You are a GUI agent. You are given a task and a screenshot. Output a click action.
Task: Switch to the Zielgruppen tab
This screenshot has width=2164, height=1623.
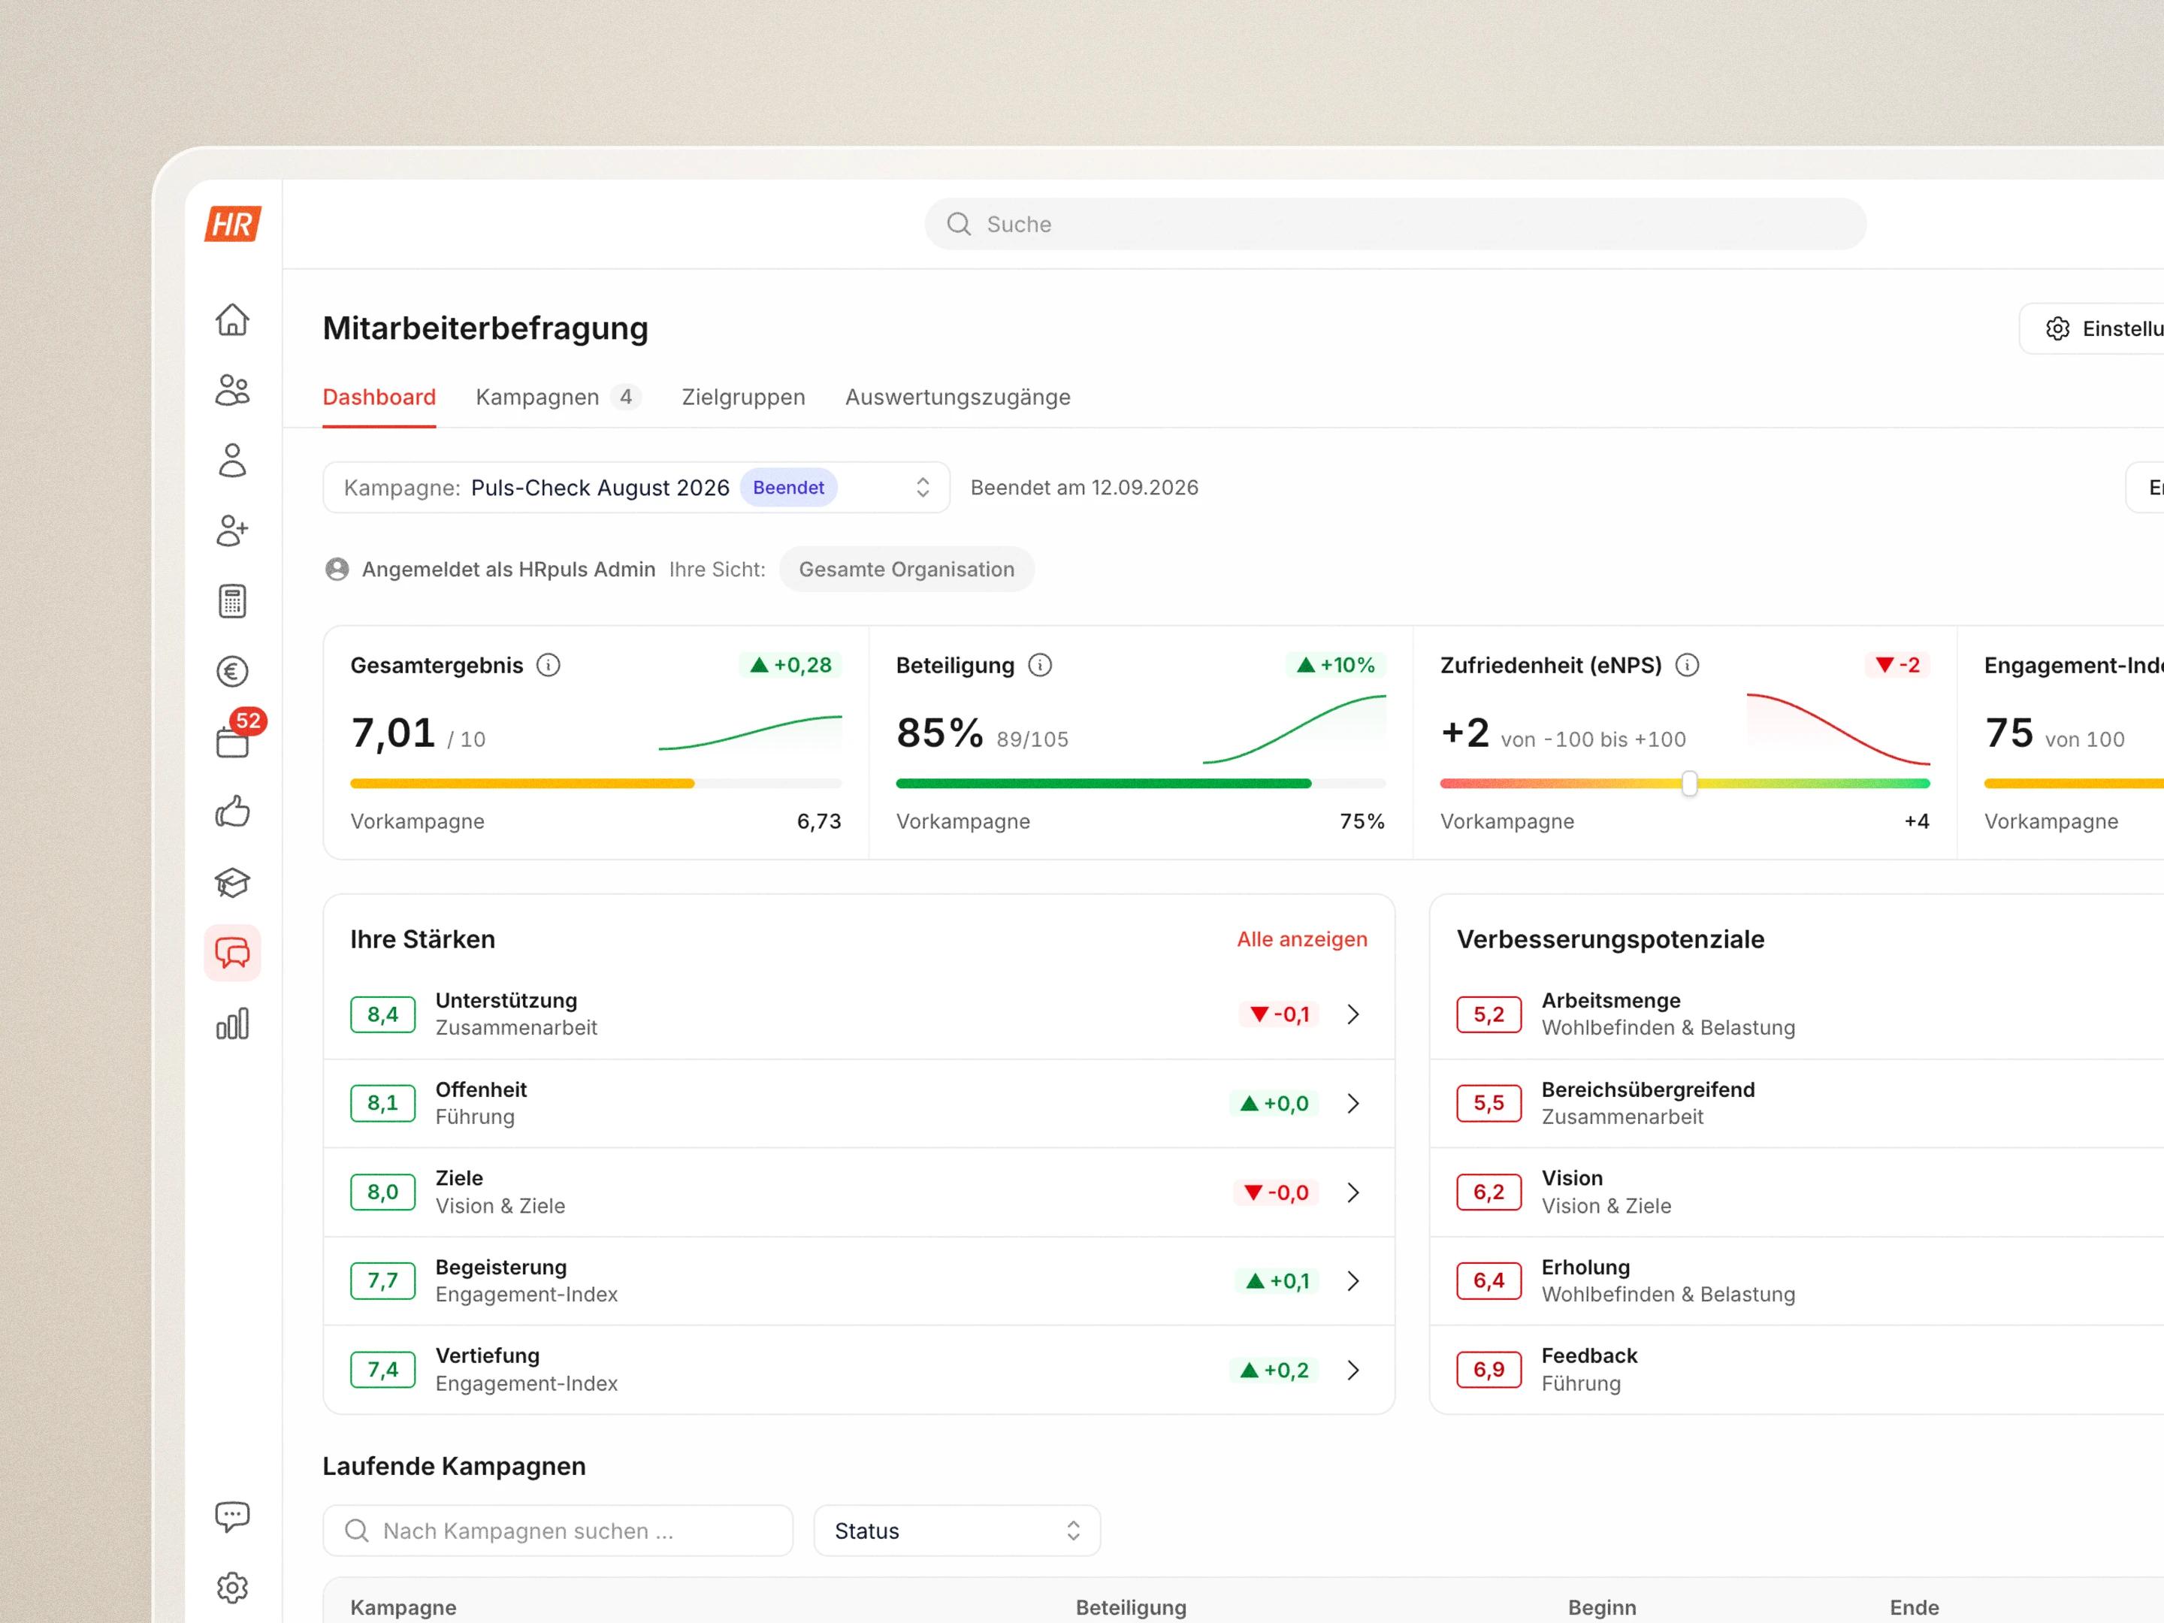[744, 397]
